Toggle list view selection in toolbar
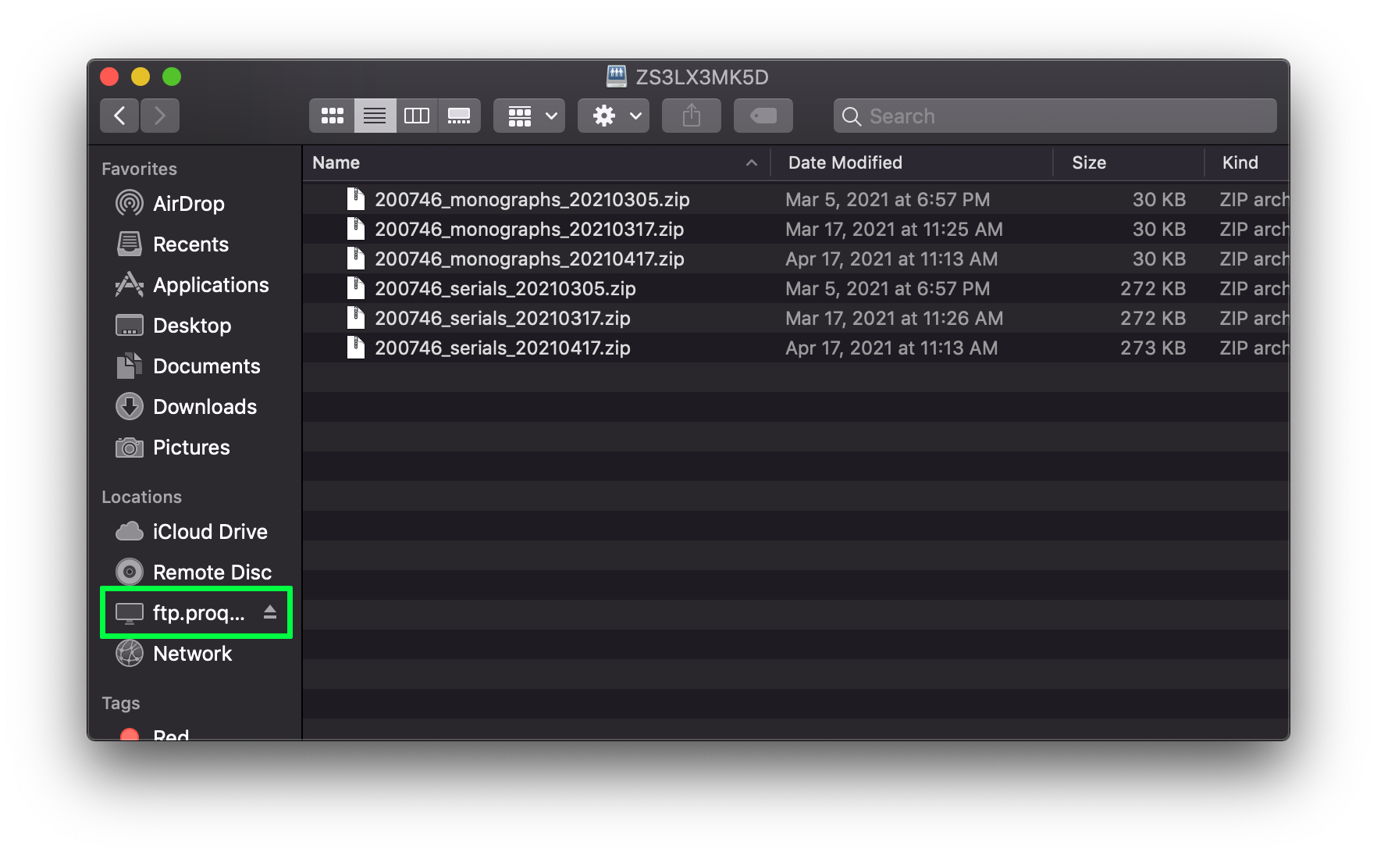The image size is (1377, 856). (x=375, y=116)
